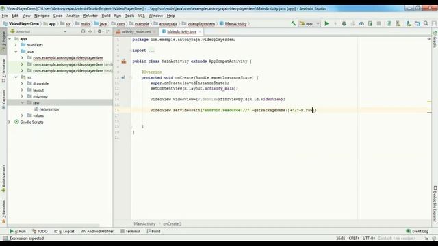Close the MainActivity.java tab

(200, 32)
